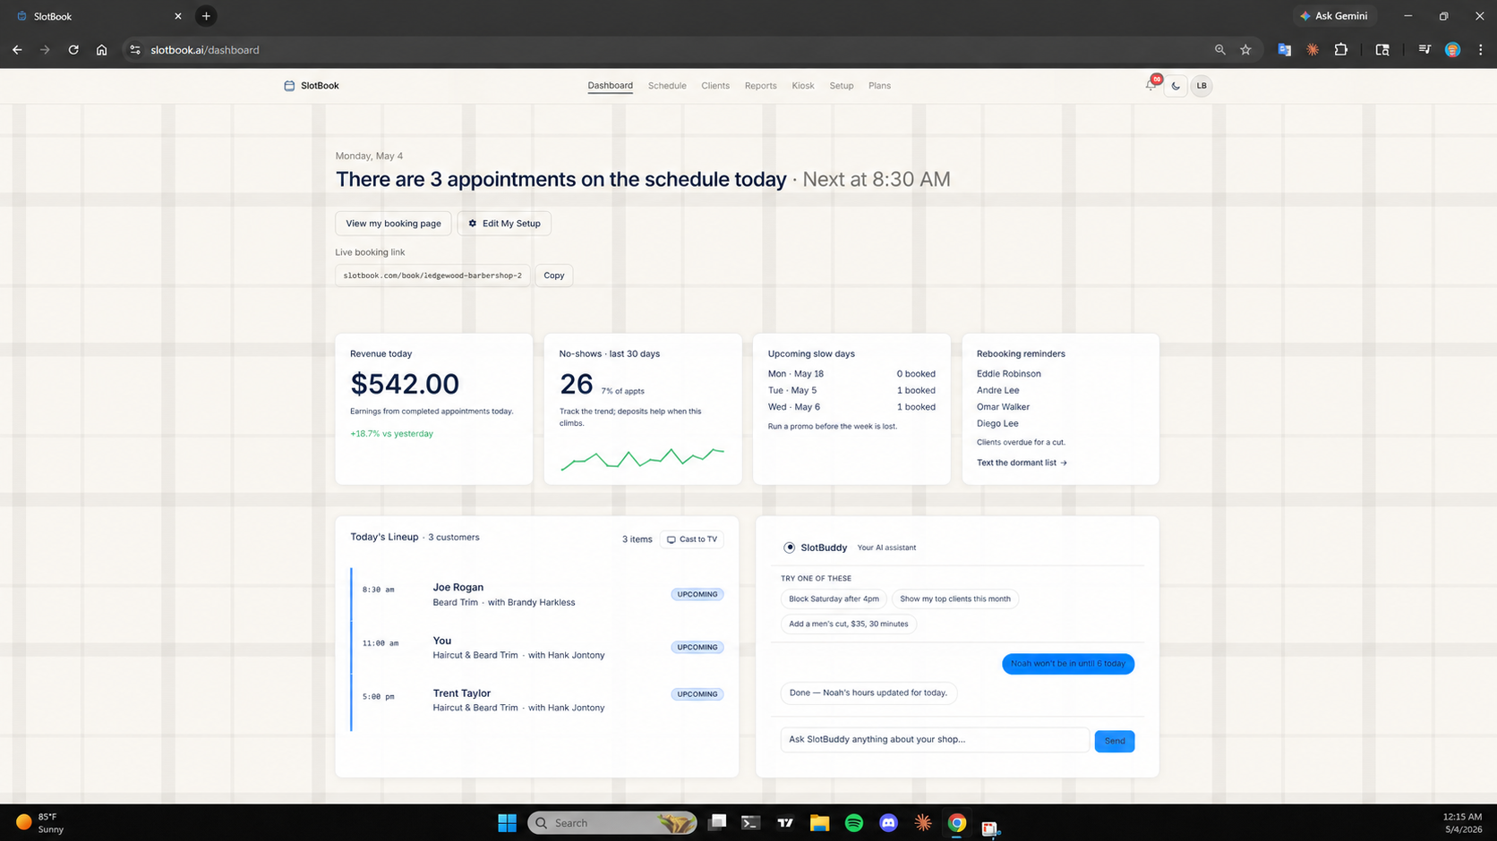Open media controls icon in toolbar

tap(1424, 50)
